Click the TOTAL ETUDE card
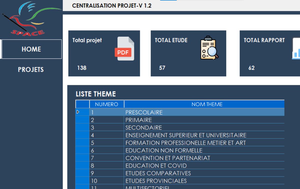Screen dimensions: 300x189 pos(188,53)
